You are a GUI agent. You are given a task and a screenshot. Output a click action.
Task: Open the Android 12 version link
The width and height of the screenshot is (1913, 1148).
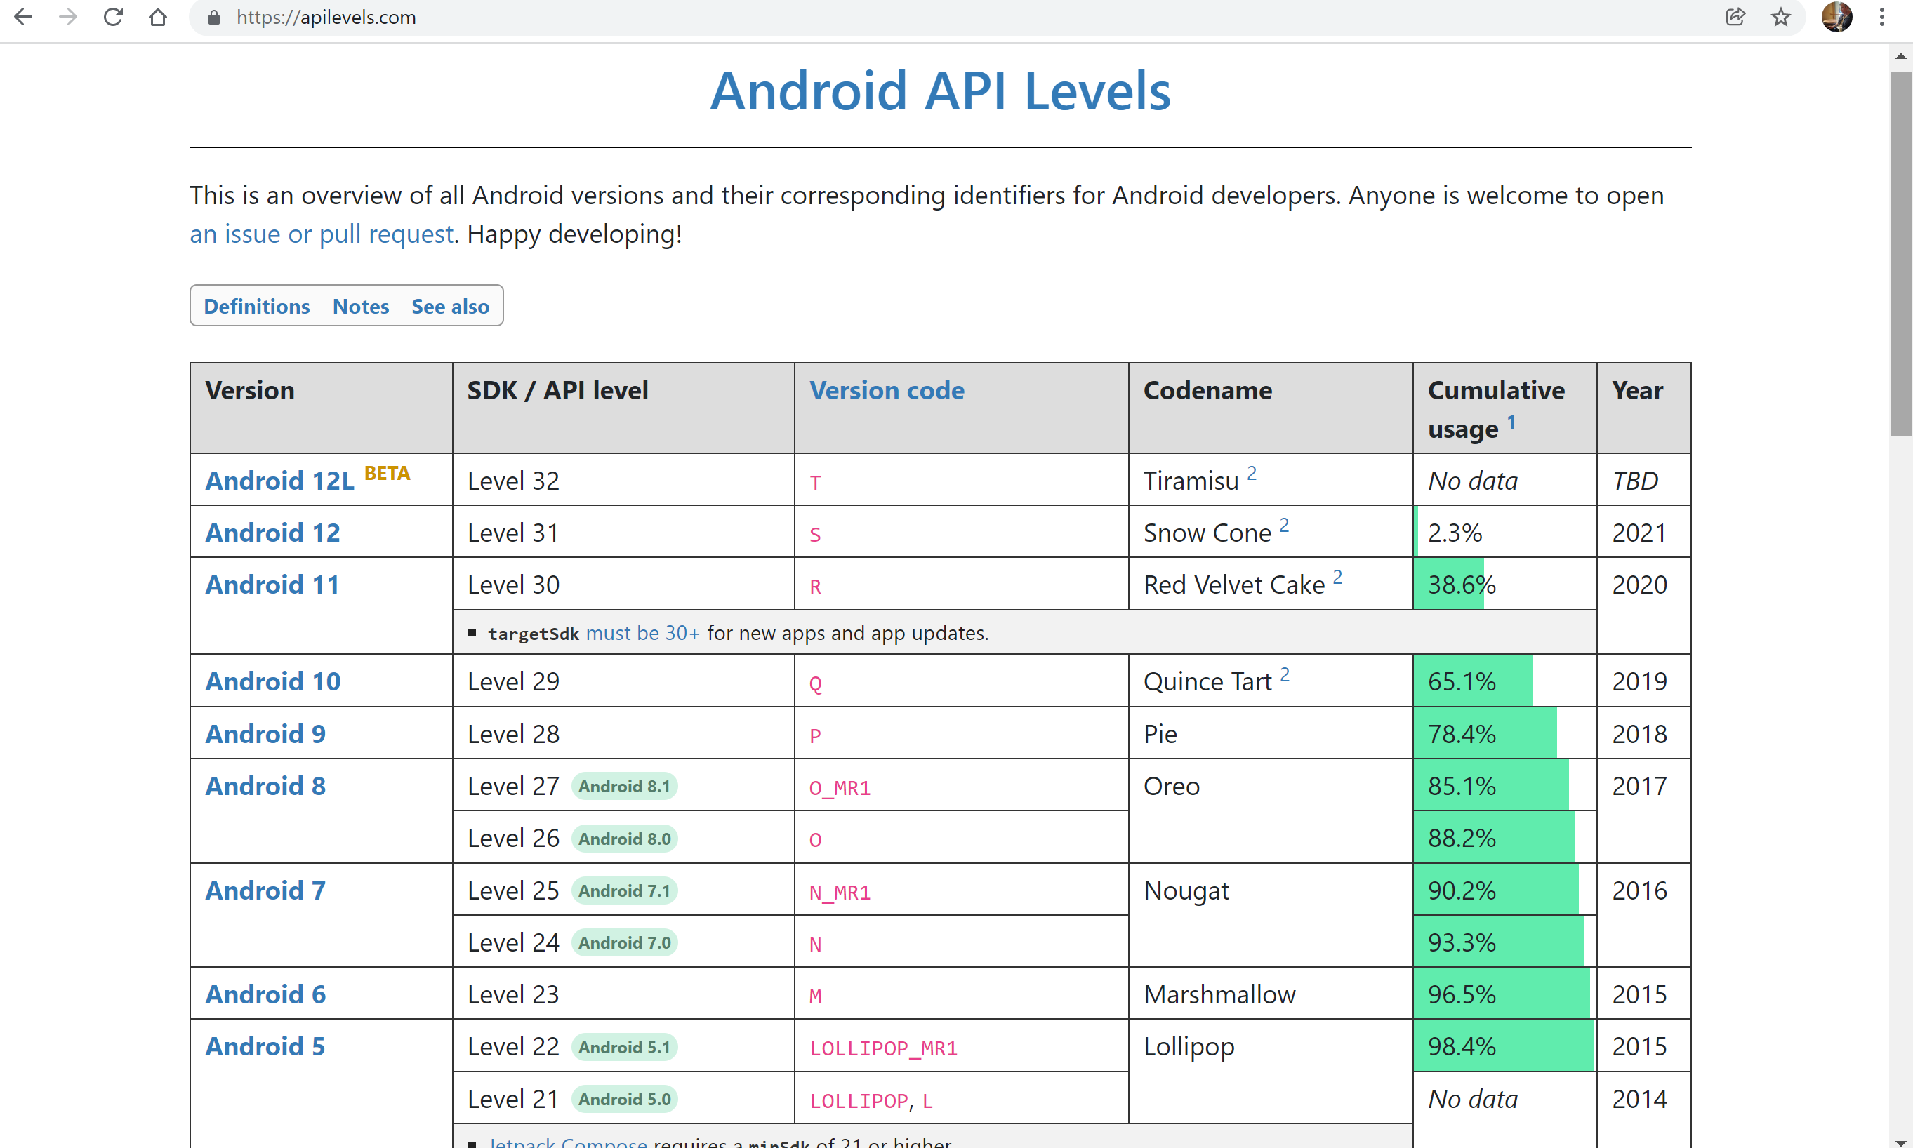272,532
